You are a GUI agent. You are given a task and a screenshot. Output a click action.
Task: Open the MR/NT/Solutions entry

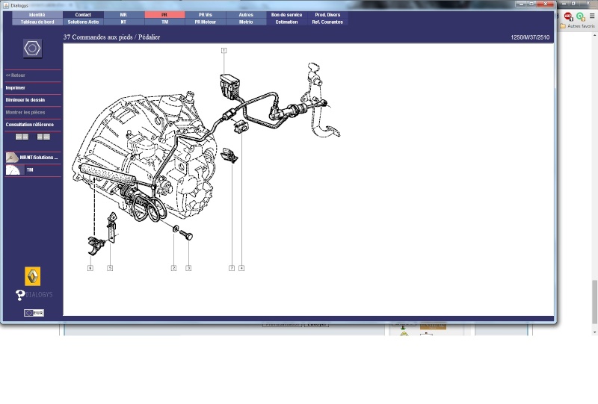(39, 158)
